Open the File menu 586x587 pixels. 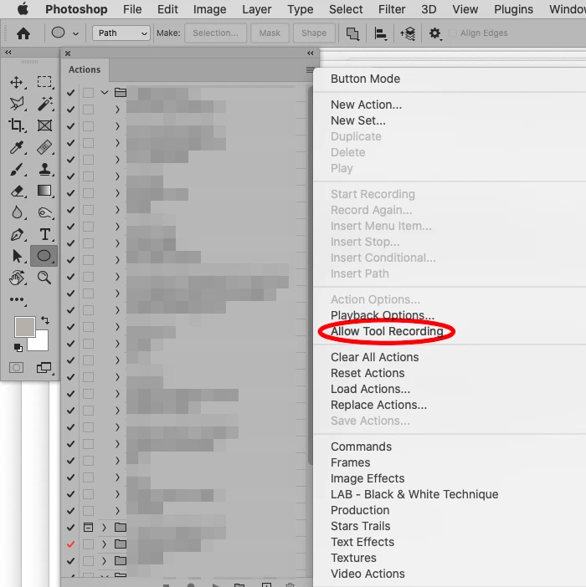click(x=132, y=9)
